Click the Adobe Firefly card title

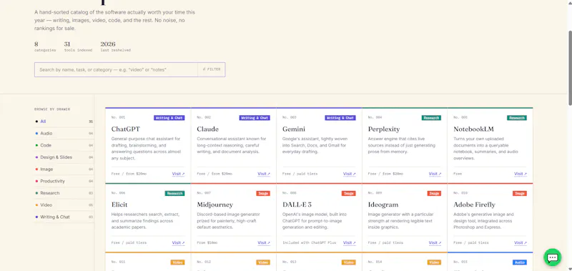[x=474, y=205]
